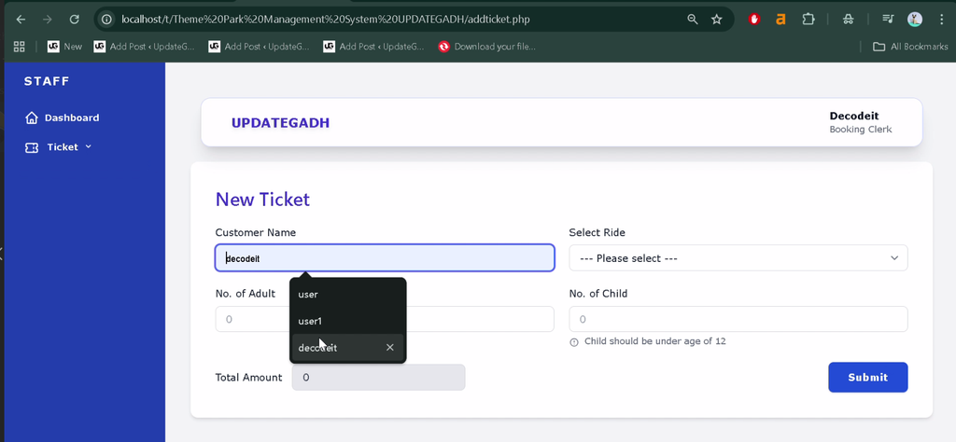
Task: Open the Select Ride dropdown
Action: click(x=738, y=258)
